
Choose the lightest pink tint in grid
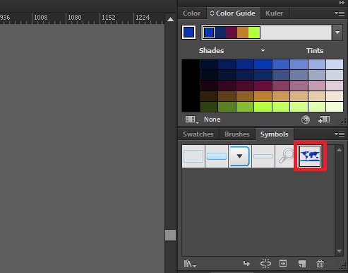click(x=335, y=86)
